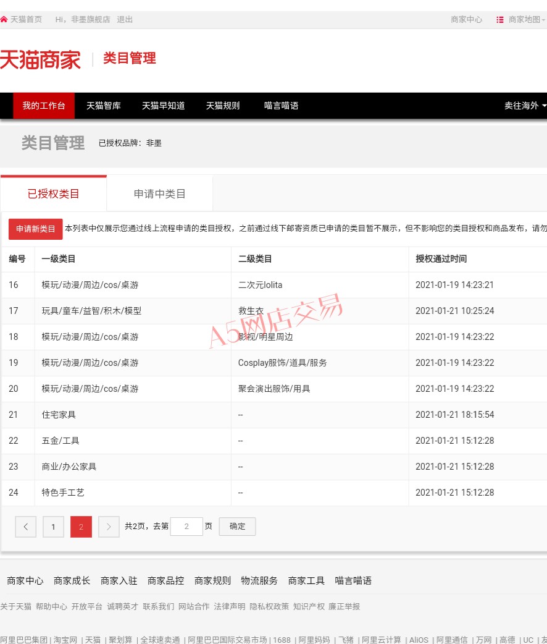Go to the next page arrow

pyautogui.click(x=109, y=527)
